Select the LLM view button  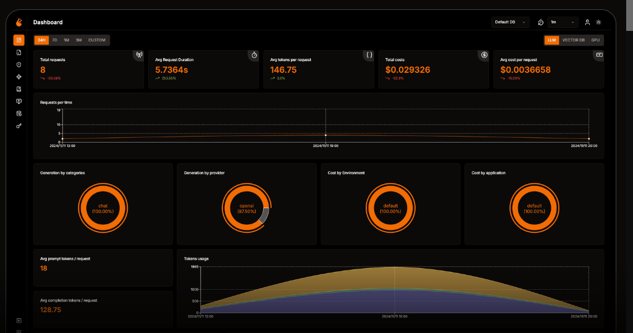pos(551,40)
